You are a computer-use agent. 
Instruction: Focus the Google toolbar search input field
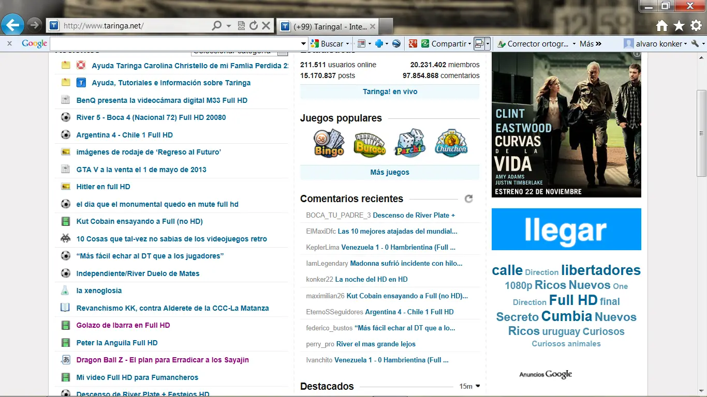(175, 44)
